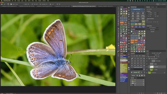
Task: Click the foreground color swatch
Action: [118, 51]
